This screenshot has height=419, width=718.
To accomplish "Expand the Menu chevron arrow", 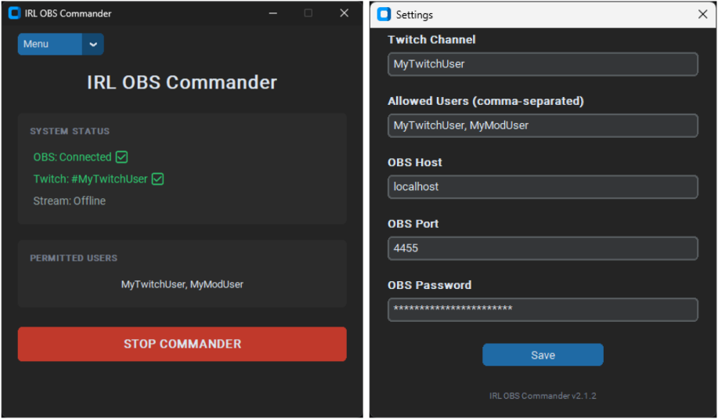I will click(x=93, y=45).
